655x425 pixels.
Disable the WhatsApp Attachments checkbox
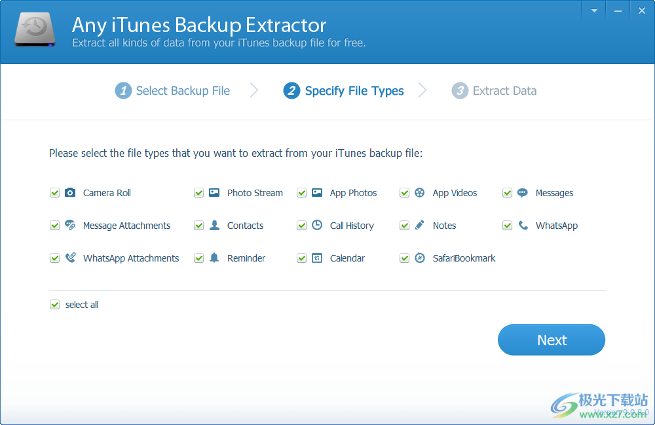coord(55,258)
